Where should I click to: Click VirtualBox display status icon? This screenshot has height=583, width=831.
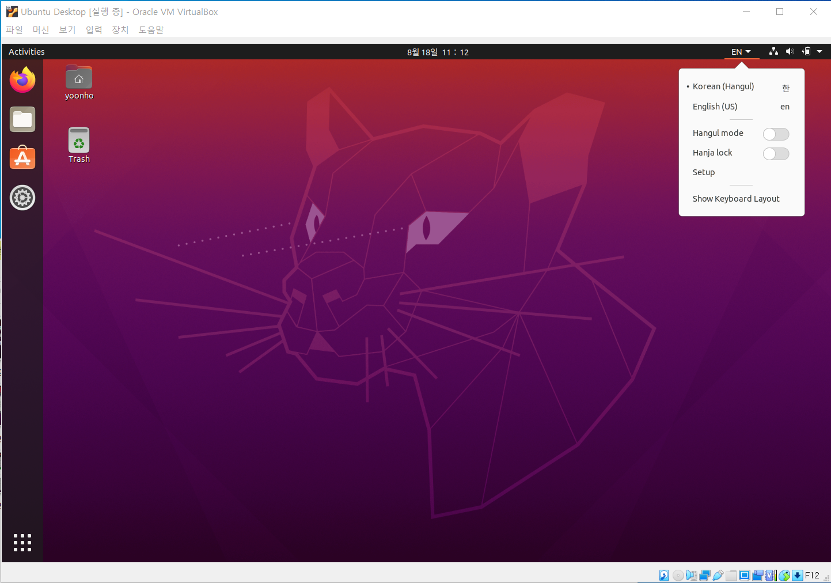pyautogui.click(x=745, y=575)
